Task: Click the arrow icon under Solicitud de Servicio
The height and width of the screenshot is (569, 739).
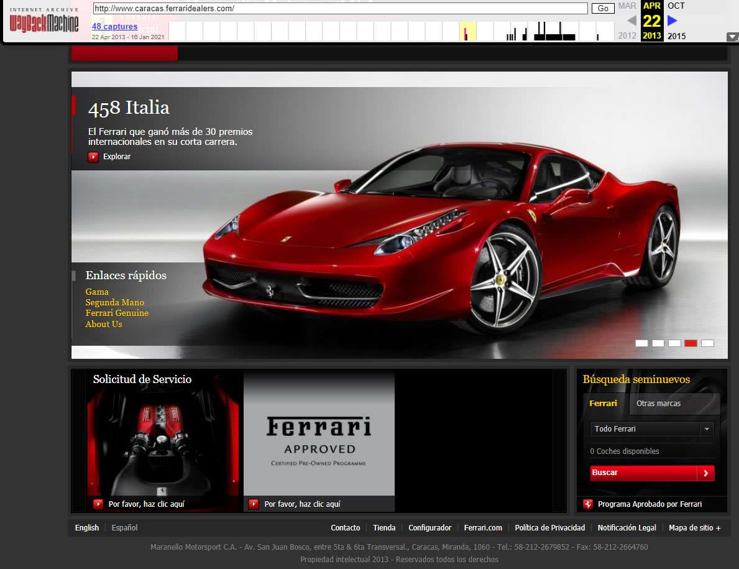Action: [x=98, y=504]
